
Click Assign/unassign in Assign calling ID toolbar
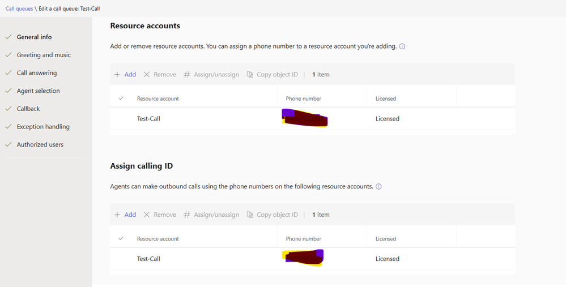coord(211,215)
